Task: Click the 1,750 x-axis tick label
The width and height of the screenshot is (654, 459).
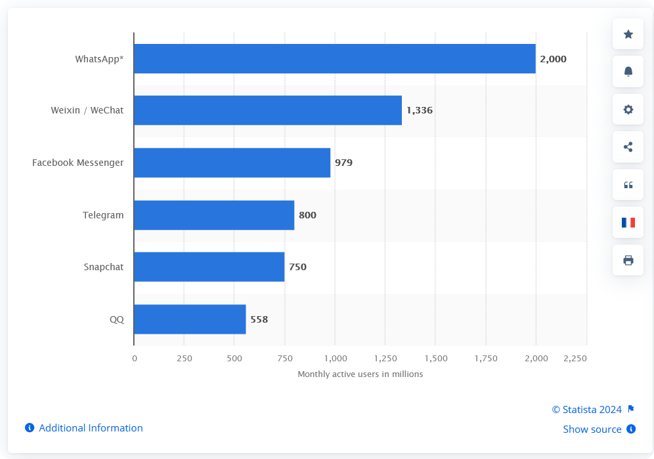Action: tap(487, 359)
